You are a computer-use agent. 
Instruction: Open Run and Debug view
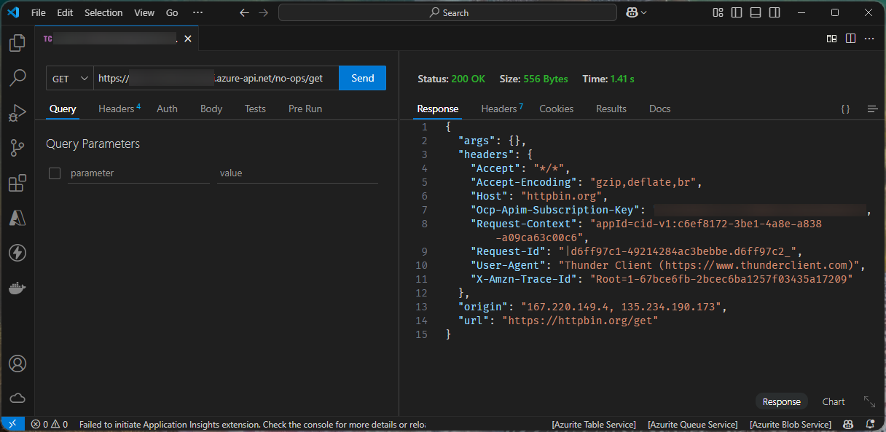[x=17, y=114]
